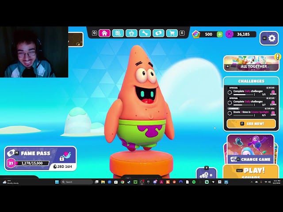This screenshot has height=212, width=283.
Task: Click the yellow exclamation alert badge
Action: 278,57
